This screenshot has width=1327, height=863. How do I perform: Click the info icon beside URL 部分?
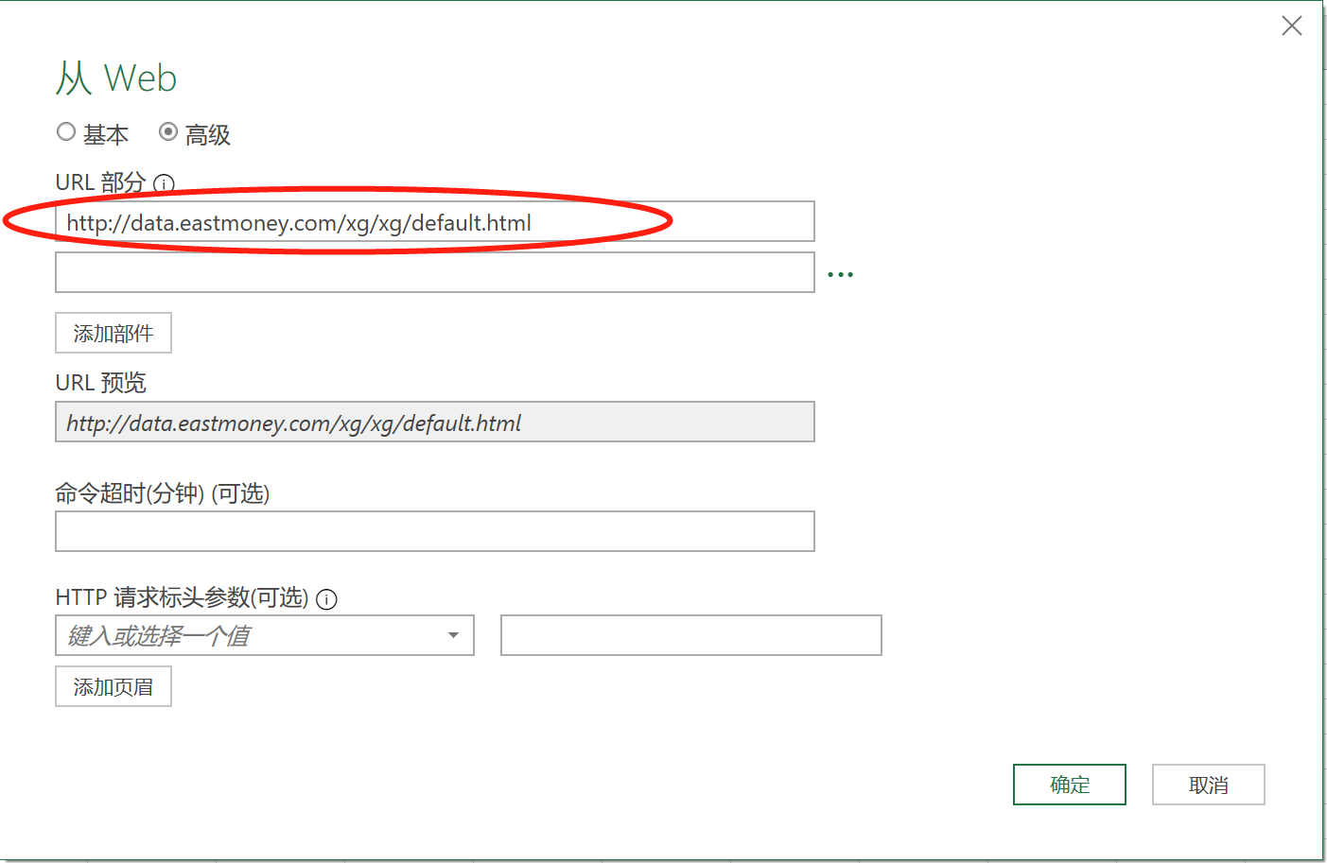(x=164, y=183)
